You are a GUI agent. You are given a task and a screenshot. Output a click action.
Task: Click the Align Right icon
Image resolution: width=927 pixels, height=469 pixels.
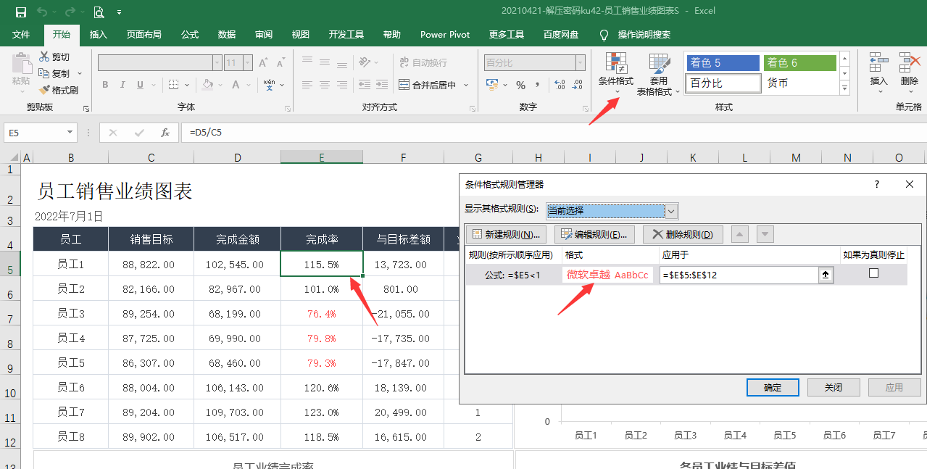click(x=341, y=85)
